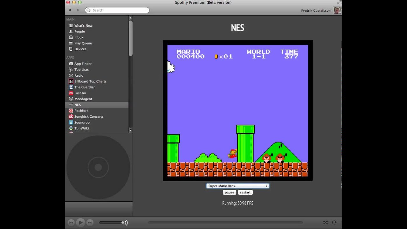Skip to next track

(x=90, y=223)
